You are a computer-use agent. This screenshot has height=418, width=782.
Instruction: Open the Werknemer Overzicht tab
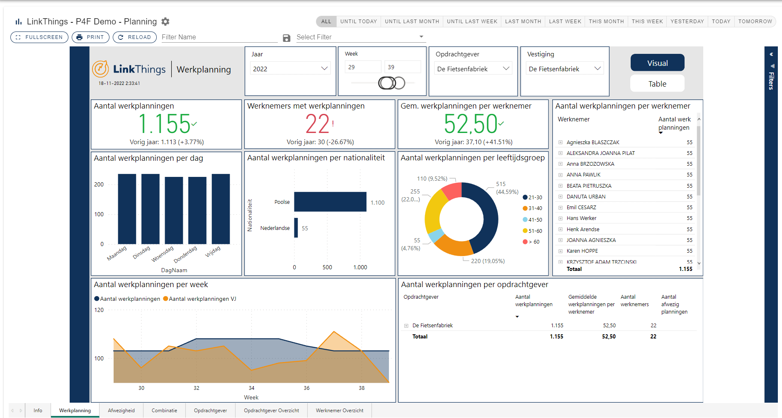point(339,410)
